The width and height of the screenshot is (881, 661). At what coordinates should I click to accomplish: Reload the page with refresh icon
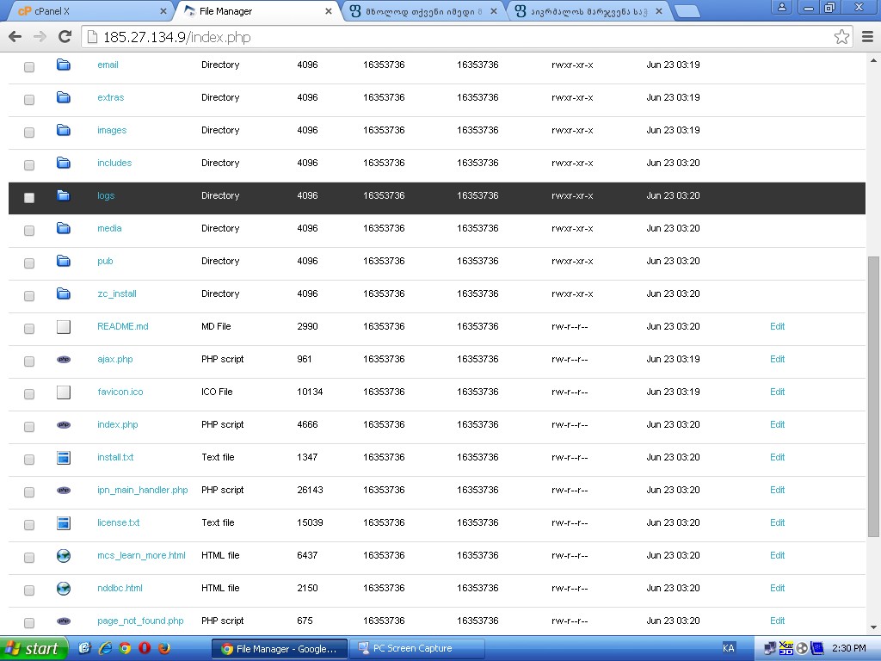click(x=65, y=37)
